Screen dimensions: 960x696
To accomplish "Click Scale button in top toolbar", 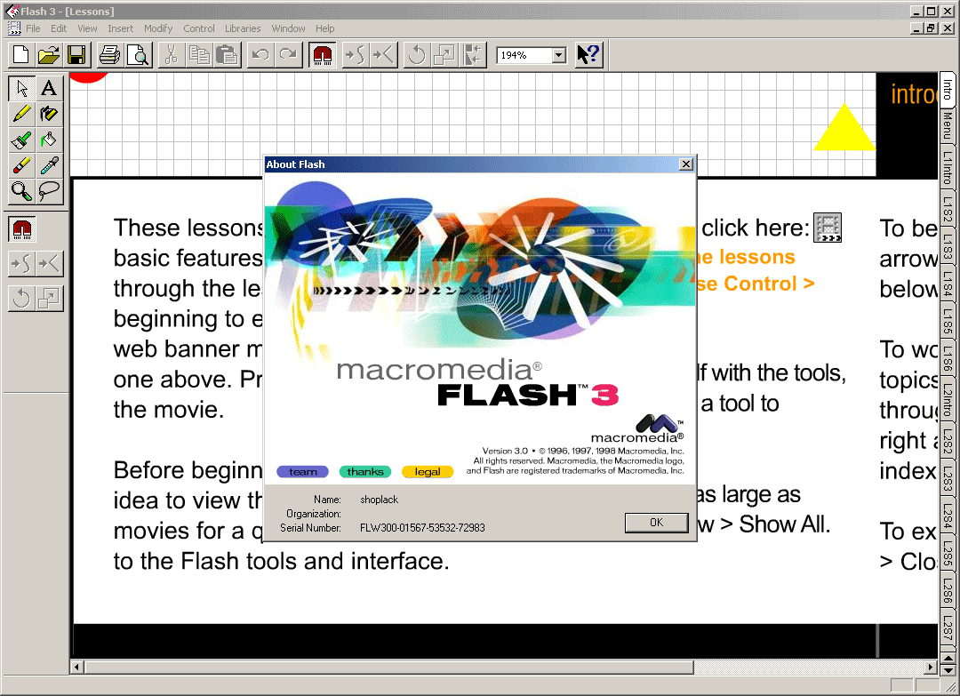I will click(444, 55).
